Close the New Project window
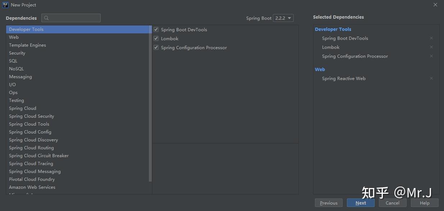Image resolution: width=444 pixels, height=211 pixels. pyautogui.click(x=435, y=5)
